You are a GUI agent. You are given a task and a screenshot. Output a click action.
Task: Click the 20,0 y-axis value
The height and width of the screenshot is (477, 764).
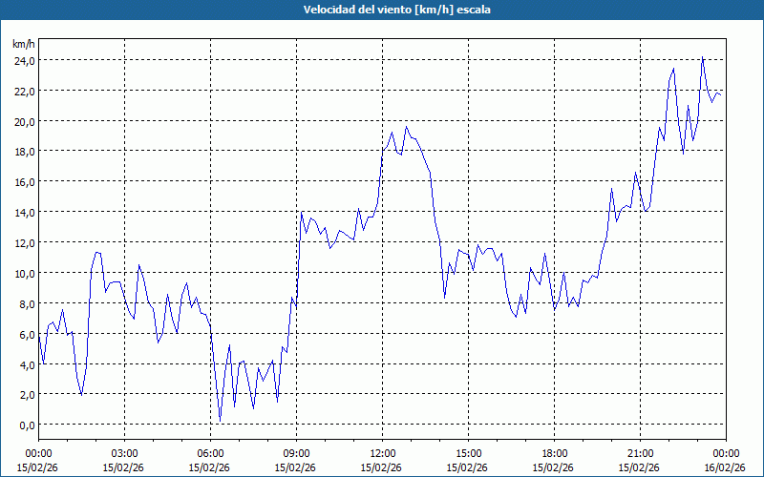point(25,122)
